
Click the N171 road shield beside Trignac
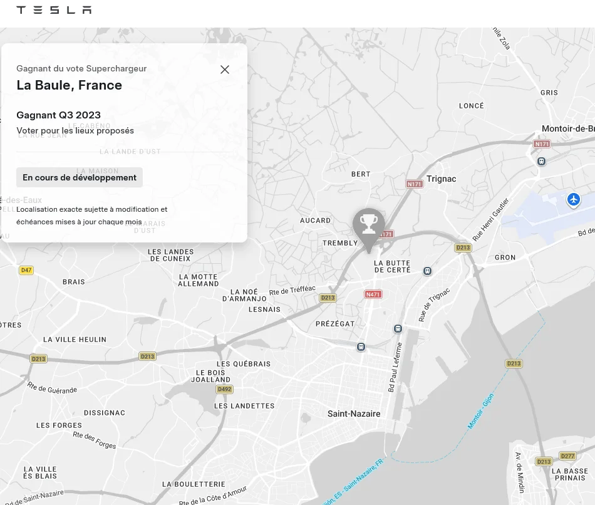tap(415, 184)
